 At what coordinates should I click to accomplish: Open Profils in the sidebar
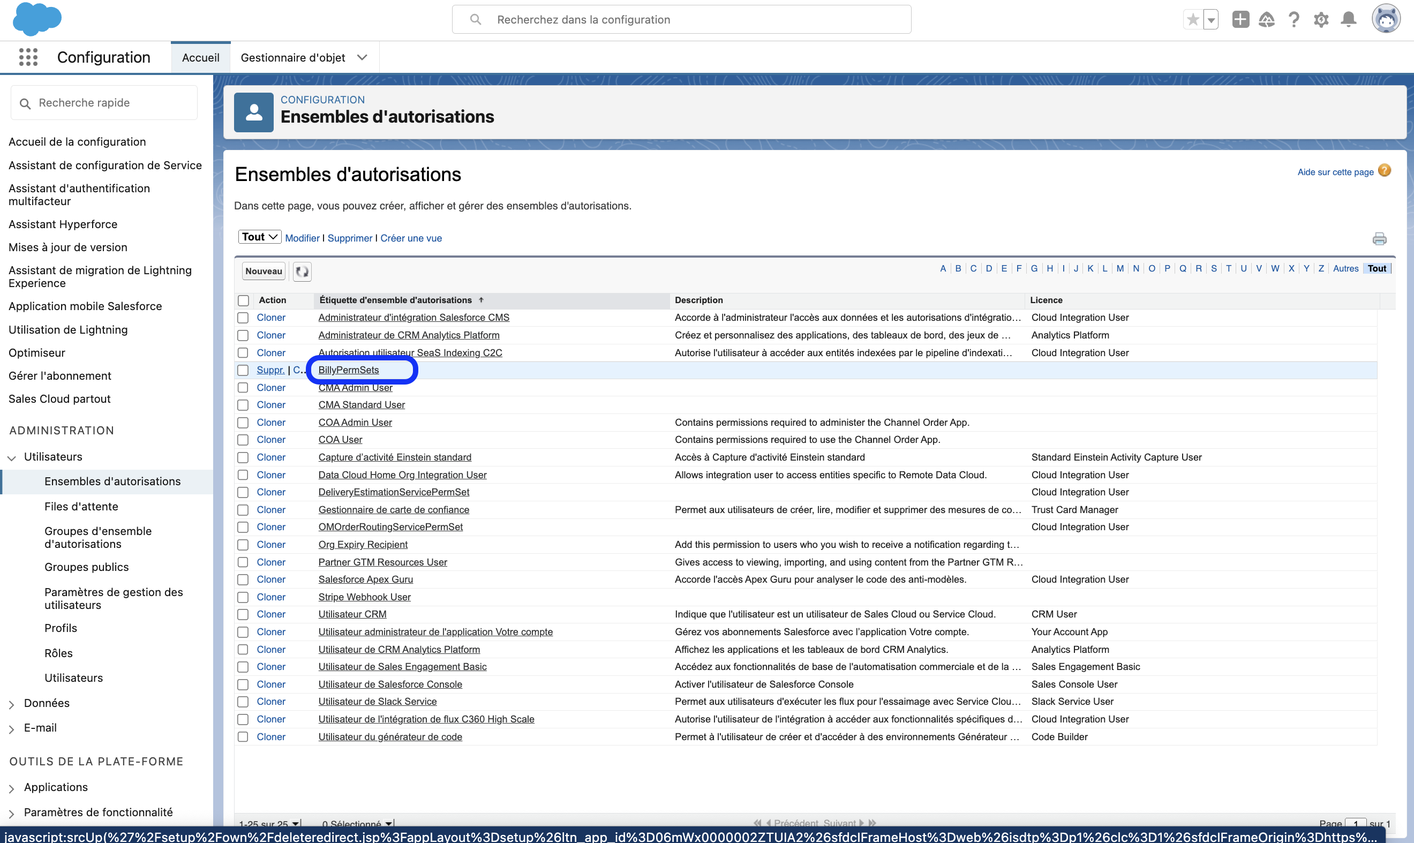(x=61, y=628)
